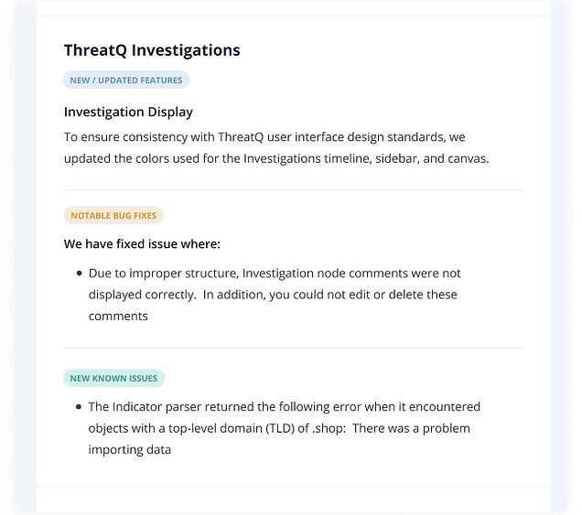Click the line mentioning Investigations timeline, sidebar, canvas
582x515 pixels.
tap(276, 158)
